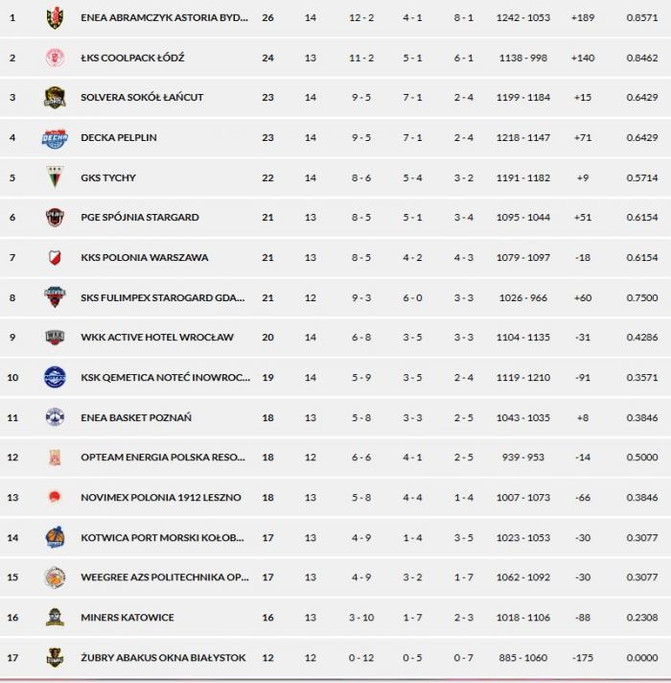The image size is (671, 683).
Task: Click the PGE Spójnia Stargard logo
Action: point(55,218)
